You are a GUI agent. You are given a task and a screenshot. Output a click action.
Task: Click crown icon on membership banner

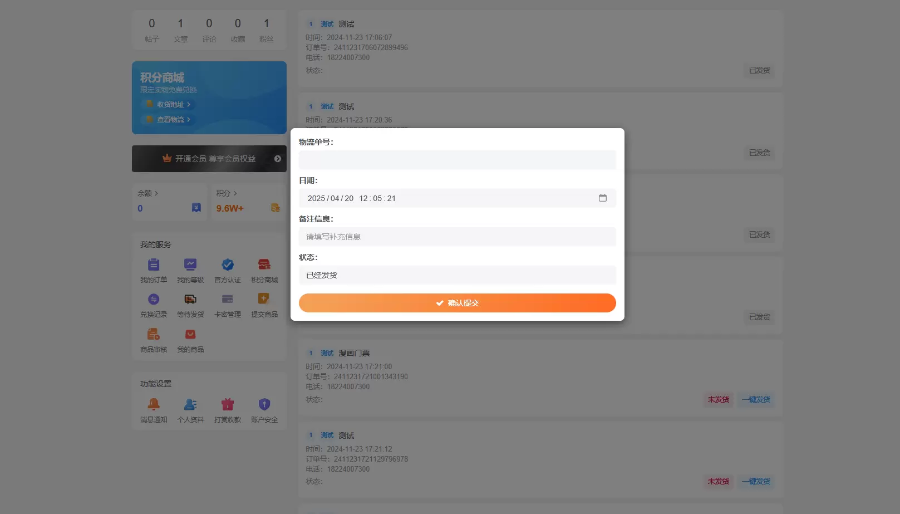pos(167,158)
